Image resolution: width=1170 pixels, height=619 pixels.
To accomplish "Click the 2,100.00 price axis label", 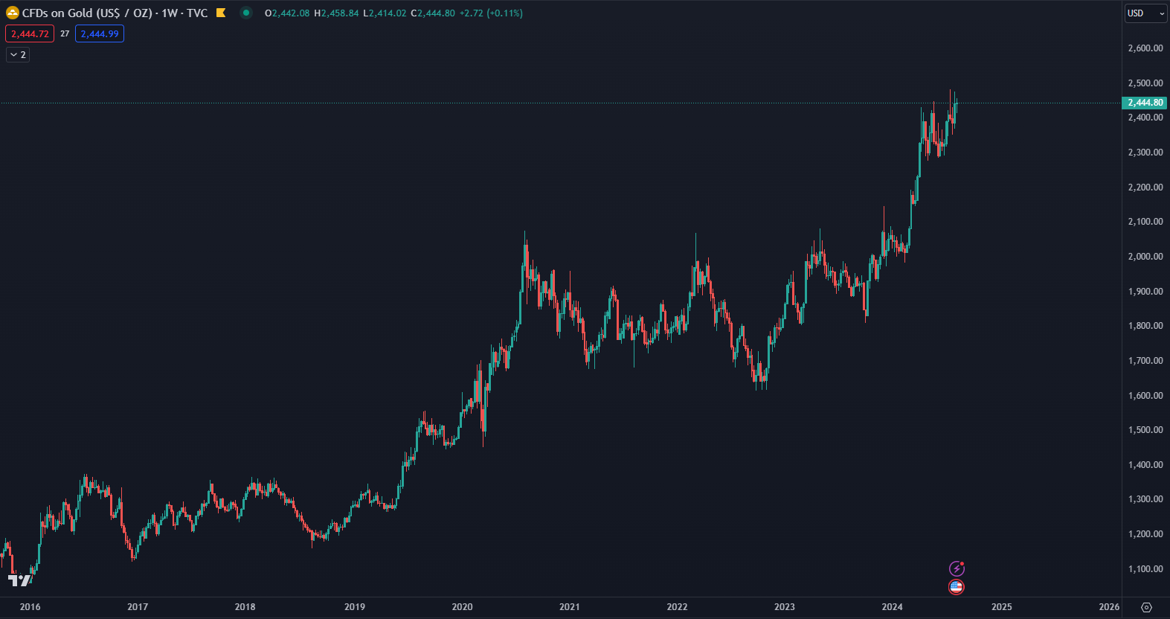I will coord(1145,222).
